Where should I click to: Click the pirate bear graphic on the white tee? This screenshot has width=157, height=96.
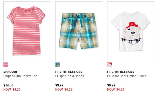(x=132, y=33)
